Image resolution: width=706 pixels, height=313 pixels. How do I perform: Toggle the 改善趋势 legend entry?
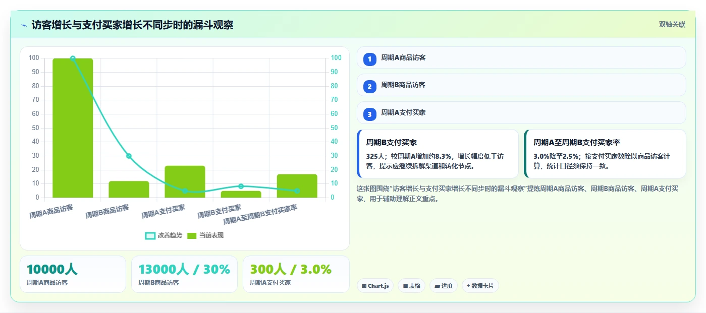point(164,235)
